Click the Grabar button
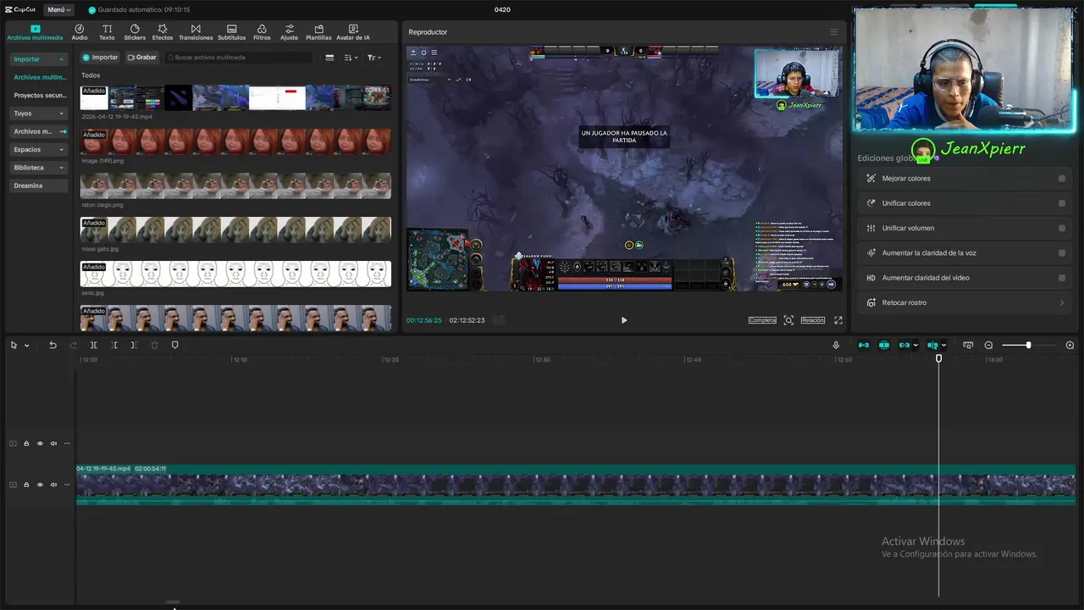This screenshot has width=1084, height=610. point(141,58)
